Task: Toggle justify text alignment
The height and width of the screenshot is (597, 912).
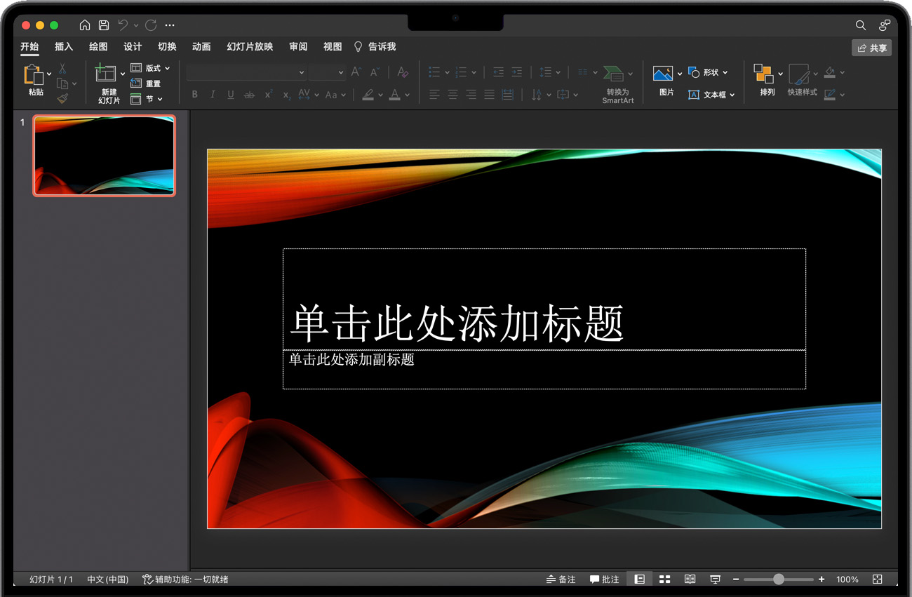Action: (489, 95)
